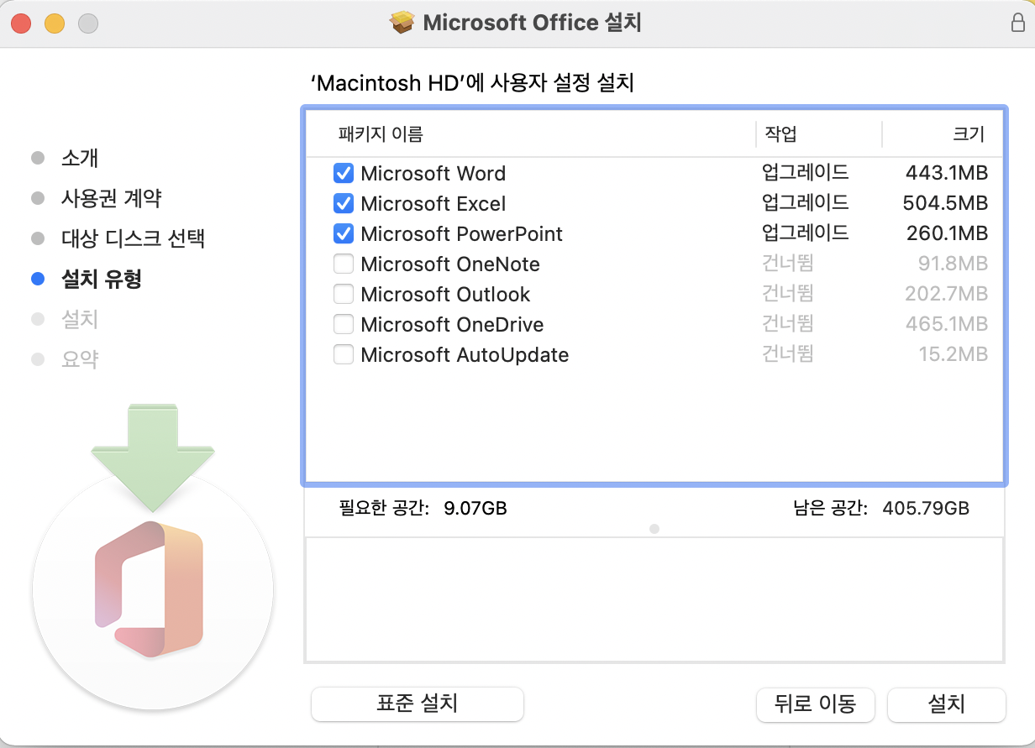Click the 202.7MB size value
The width and height of the screenshot is (1035, 748).
946,295
